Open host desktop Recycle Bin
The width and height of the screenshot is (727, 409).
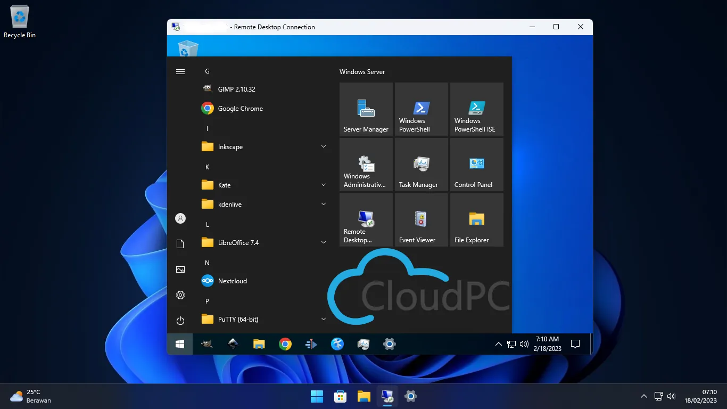point(20,22)
